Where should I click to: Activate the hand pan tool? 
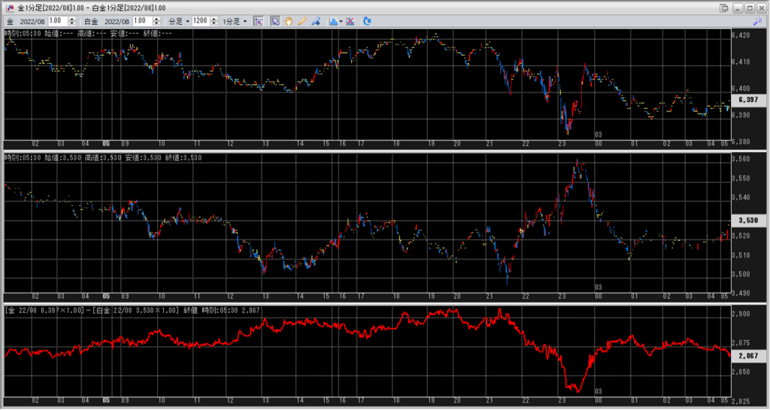click(289, 21)
